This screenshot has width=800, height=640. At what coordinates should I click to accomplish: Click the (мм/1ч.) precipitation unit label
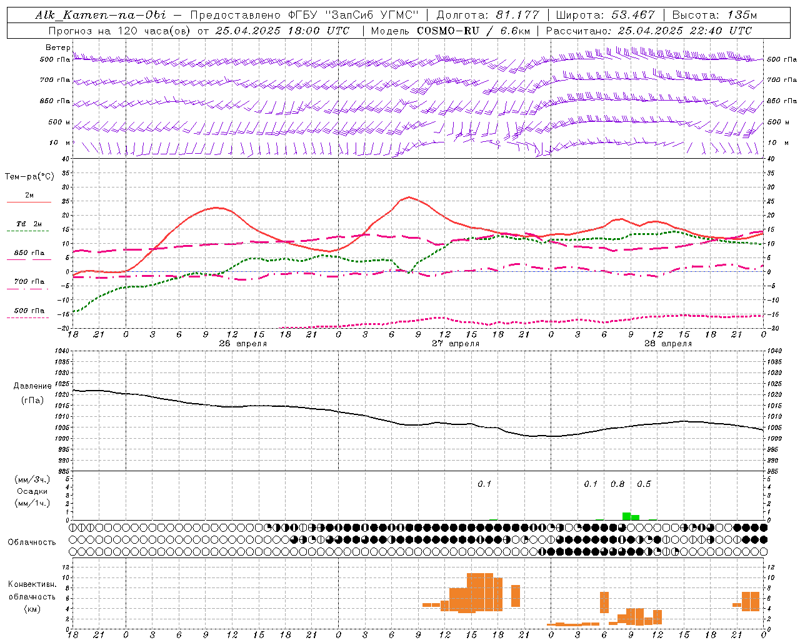coord(32,503)
